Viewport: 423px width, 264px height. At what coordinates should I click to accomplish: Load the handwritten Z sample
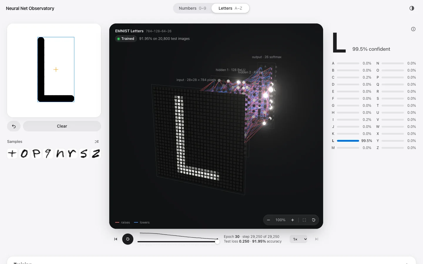click(96, 153)
